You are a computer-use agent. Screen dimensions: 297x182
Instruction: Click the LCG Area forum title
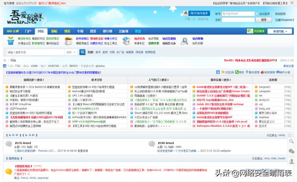point(23,143)
